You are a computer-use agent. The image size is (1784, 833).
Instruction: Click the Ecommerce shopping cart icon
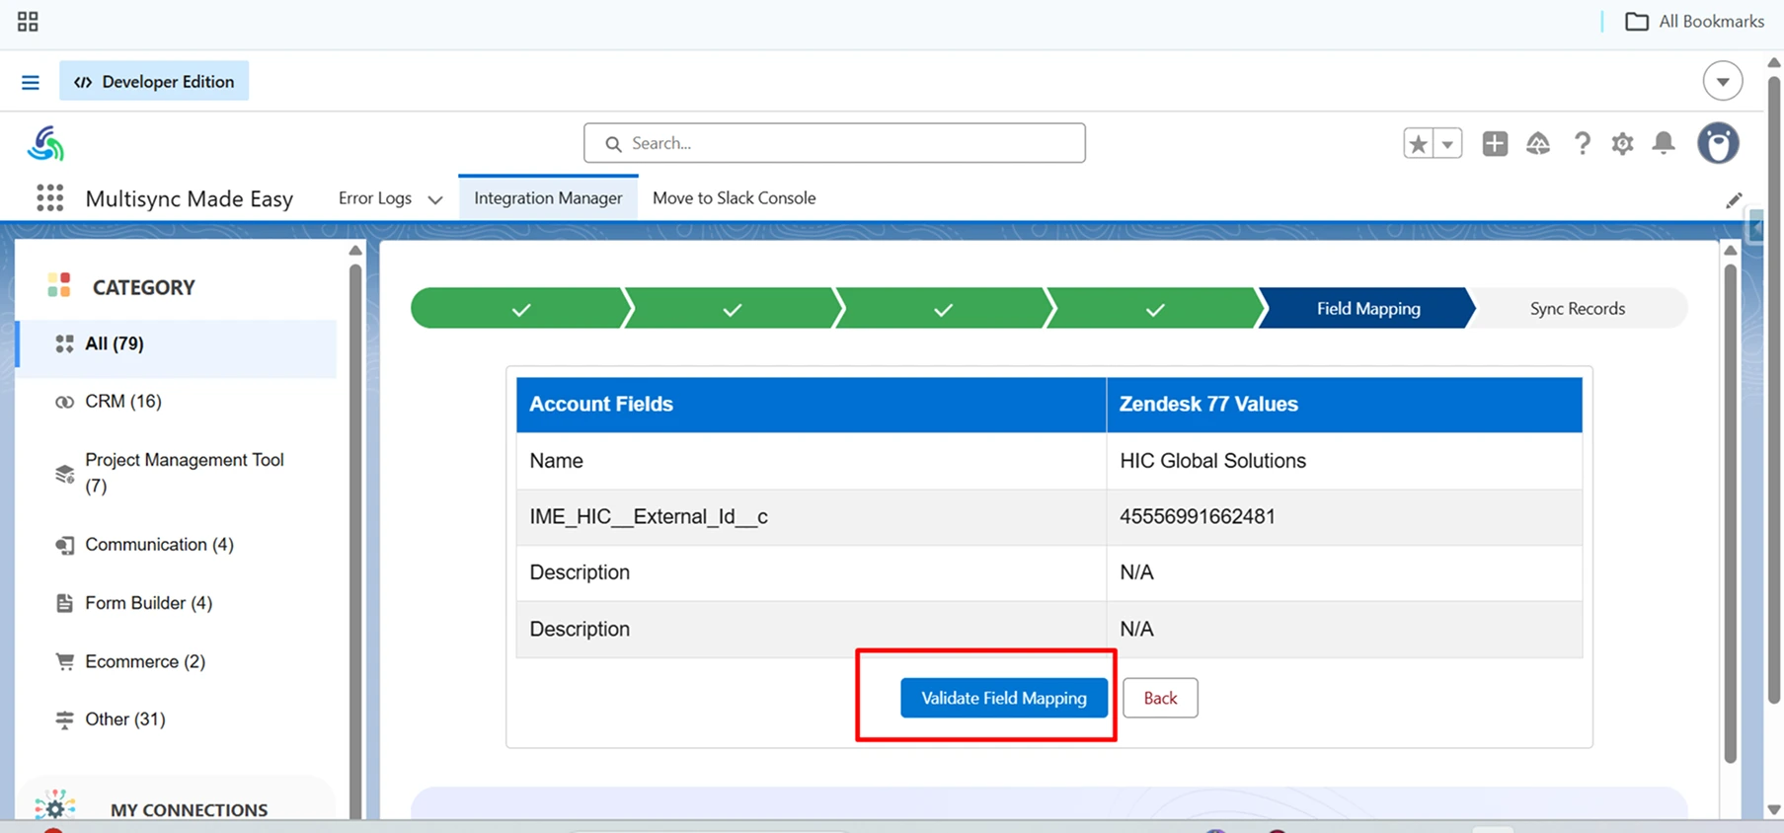65,661
